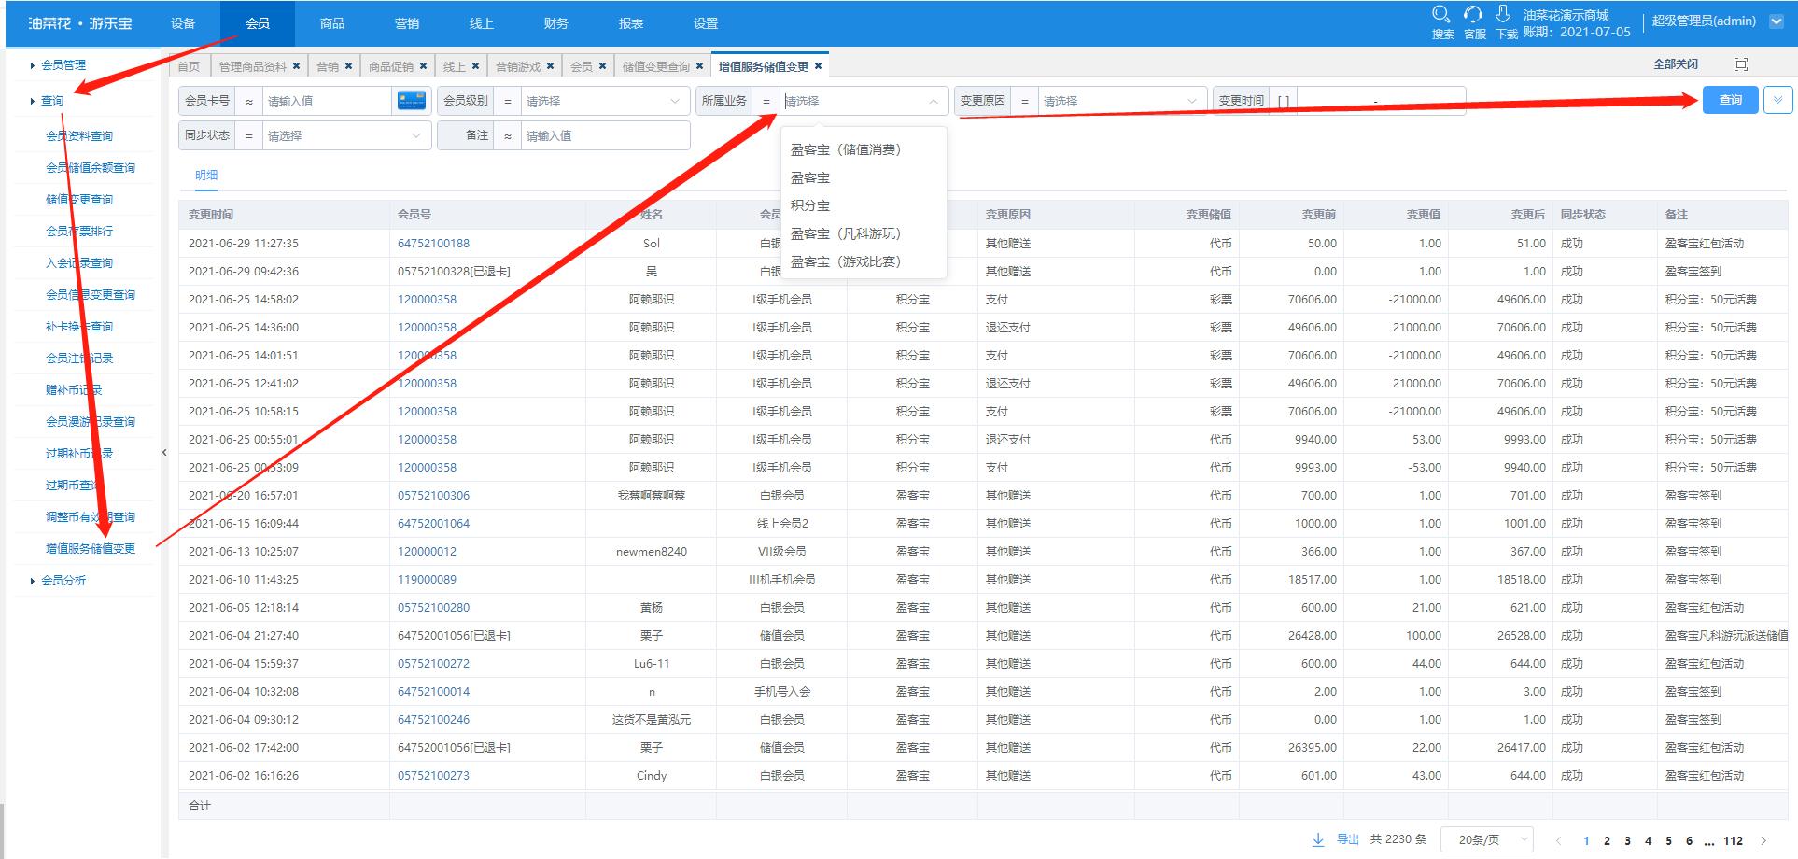Click the search magnifier icon in header
The width and height of the screenshot is (1798, 859).
(x=1441, y=14)
